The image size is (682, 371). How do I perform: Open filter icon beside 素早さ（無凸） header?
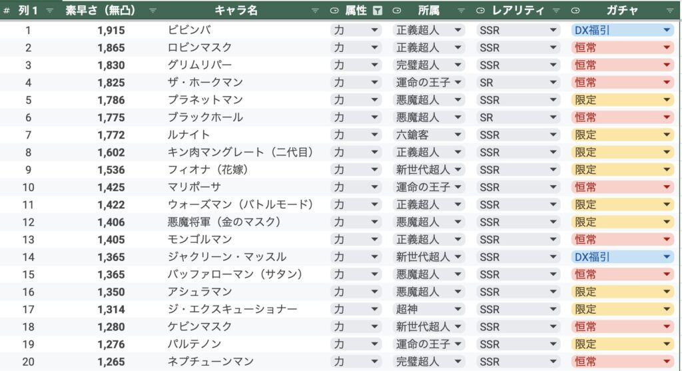153,11
